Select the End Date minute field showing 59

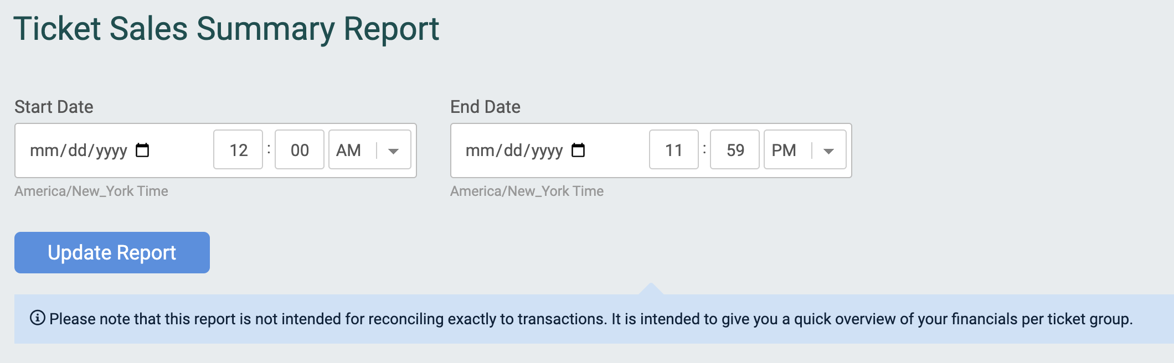(x=734, y=149)
